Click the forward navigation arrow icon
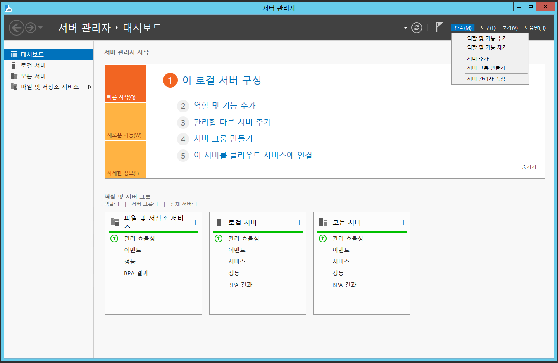The image size is (558, 363). 31,28
